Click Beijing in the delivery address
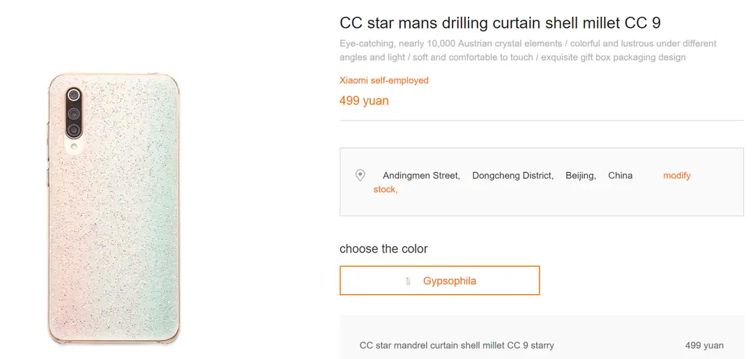This screenshot has width=753, height=359. click(x=581, y=176)
